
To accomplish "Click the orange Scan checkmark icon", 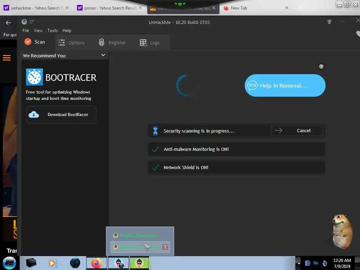I will click(28, 41).
